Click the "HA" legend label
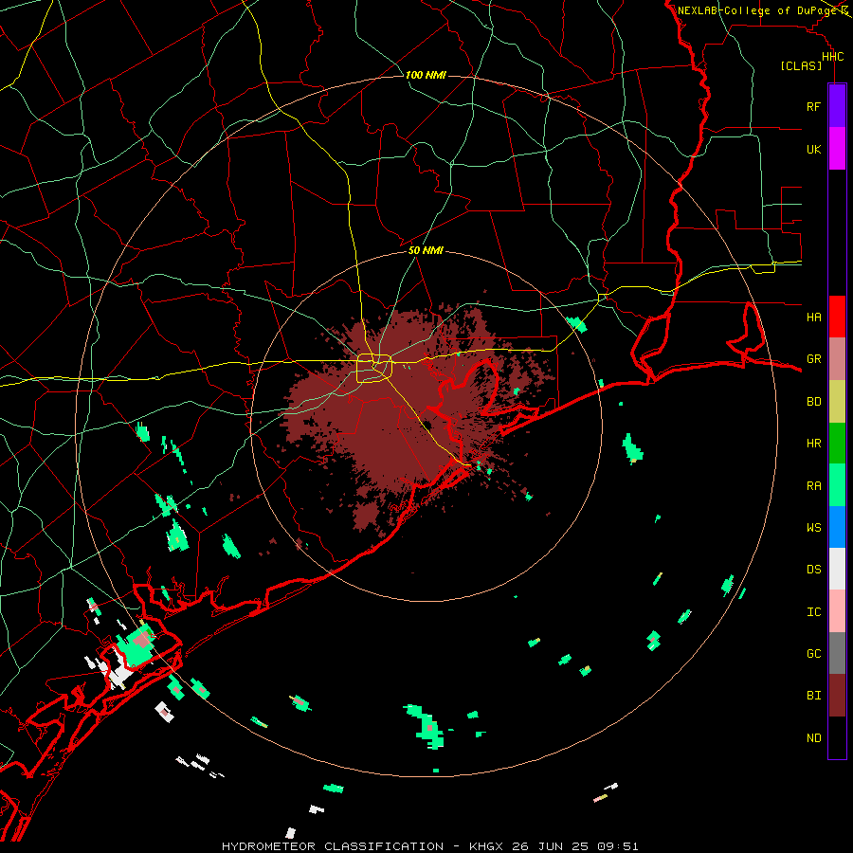853x853 pixels. (813, 317)
